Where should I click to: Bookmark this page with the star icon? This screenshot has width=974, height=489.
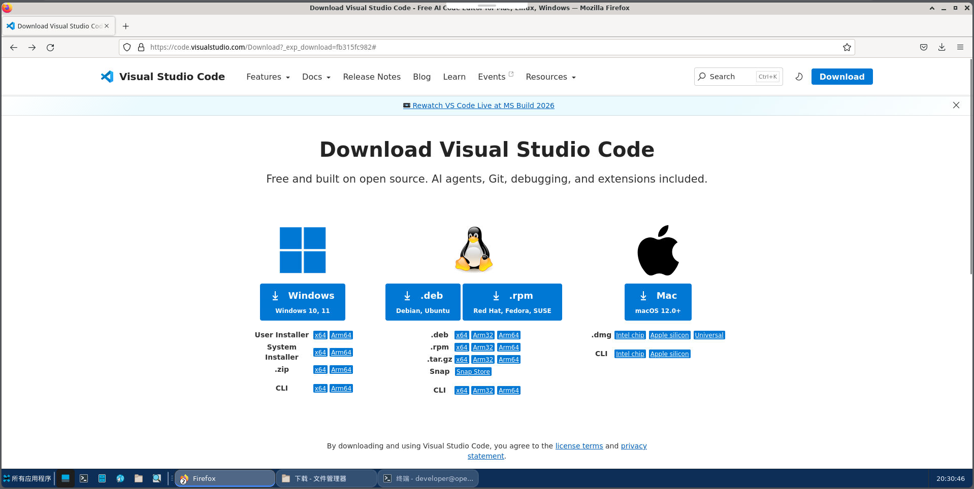pyautogui.click(x=847, y=47)
